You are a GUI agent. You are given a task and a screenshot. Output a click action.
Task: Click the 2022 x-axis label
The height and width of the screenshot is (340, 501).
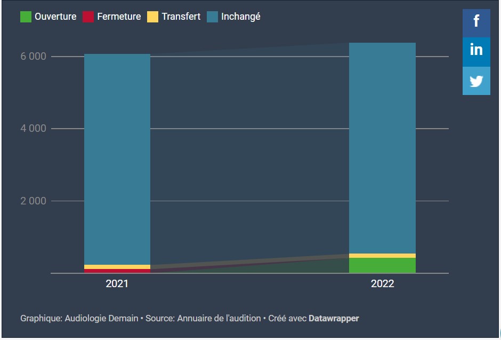click(x=382, y=284)
